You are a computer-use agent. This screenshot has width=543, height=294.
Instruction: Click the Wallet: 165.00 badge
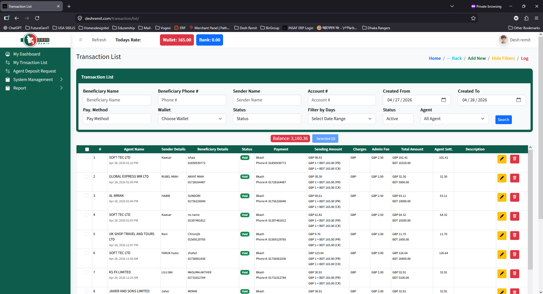(x=177, y=40)
